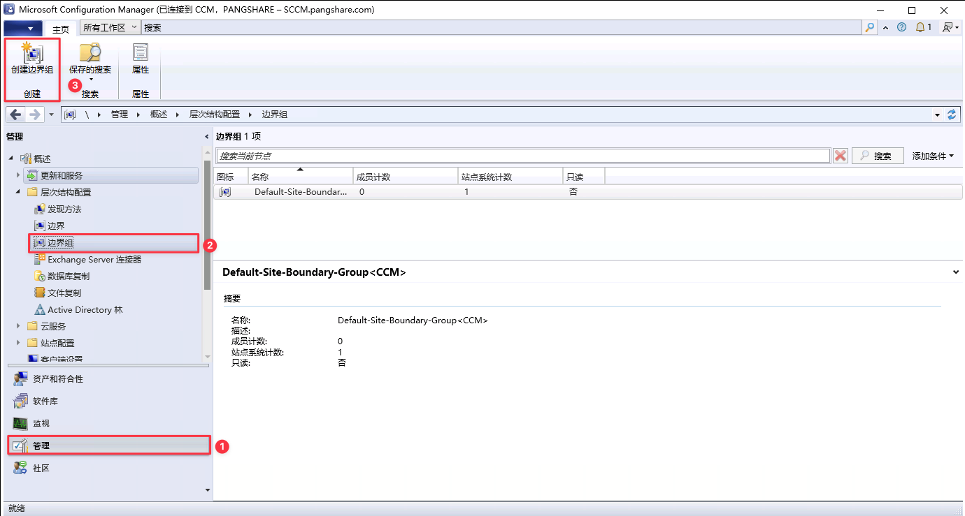This screenshot has width=965, height=516.
Task: Sort by Icon (图标) column header
Action: (x=231, y=177)
